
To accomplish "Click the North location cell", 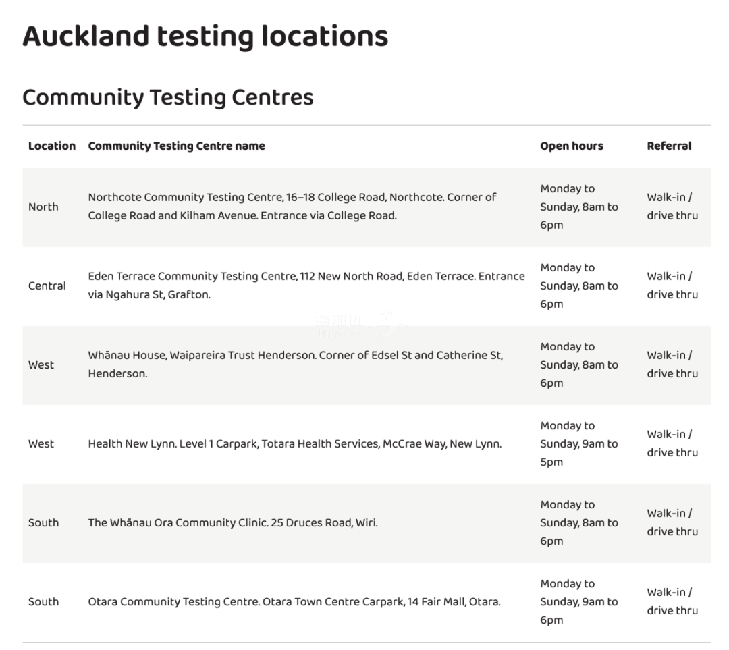I will point(43,207).
